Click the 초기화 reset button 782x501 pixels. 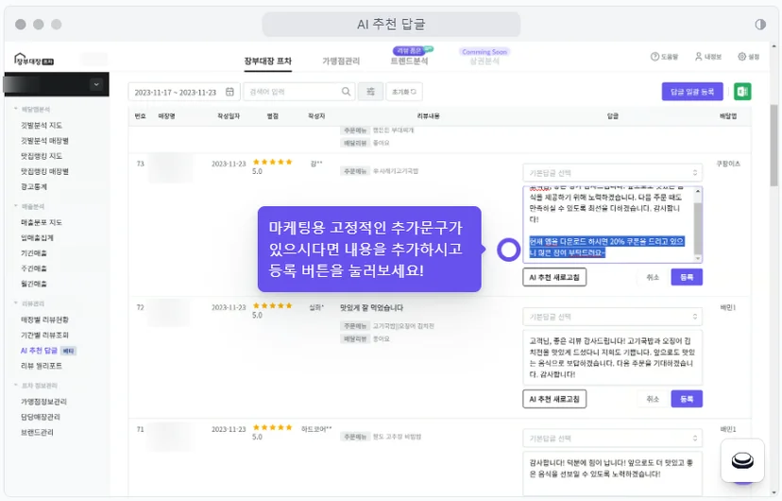click(x=404, y=92)
